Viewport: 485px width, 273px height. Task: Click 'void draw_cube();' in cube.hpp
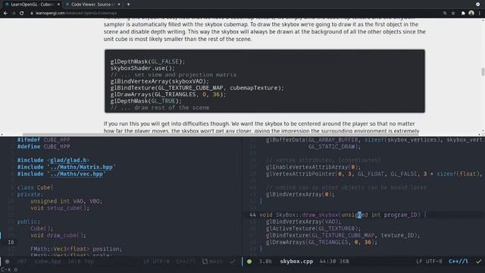point(58,235)
